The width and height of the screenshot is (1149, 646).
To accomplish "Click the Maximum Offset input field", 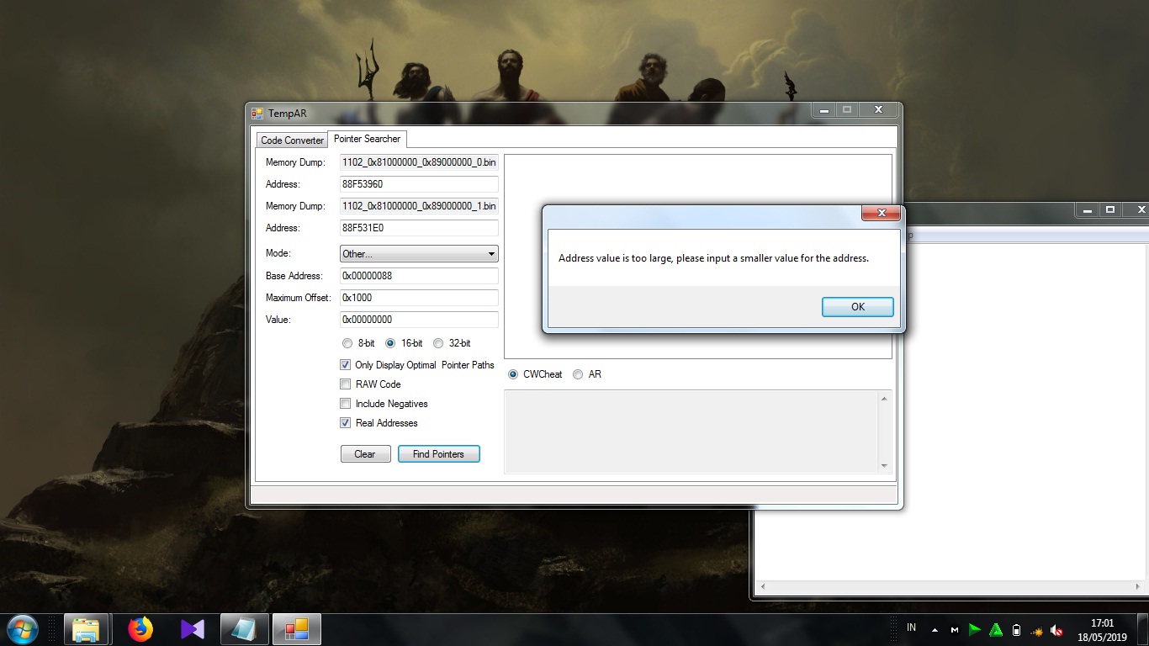I will (419, 298).
